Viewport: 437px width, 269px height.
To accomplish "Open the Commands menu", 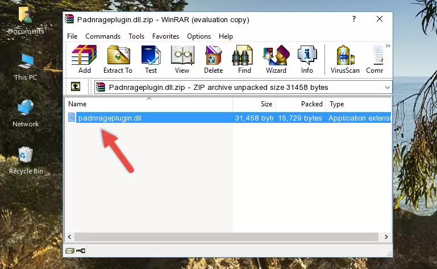I will [103, 36].
